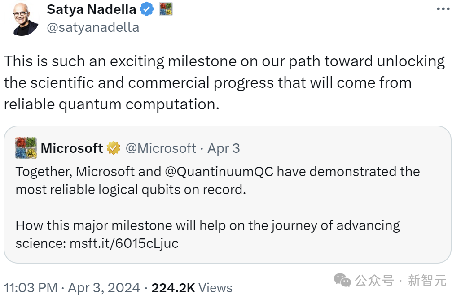Click gold verified badge next to Microsoft
Screen dimensions: 461x299
[x=114, y=148]
